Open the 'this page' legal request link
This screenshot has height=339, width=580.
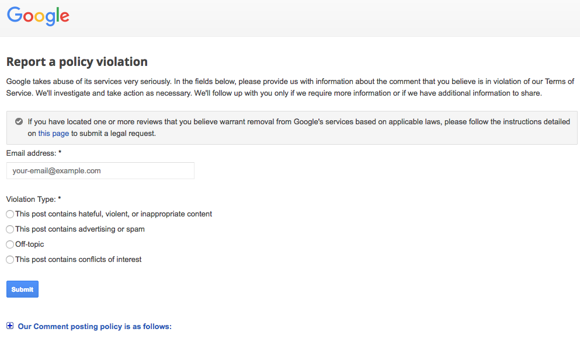pyautogui.click(x=54, y=134)
